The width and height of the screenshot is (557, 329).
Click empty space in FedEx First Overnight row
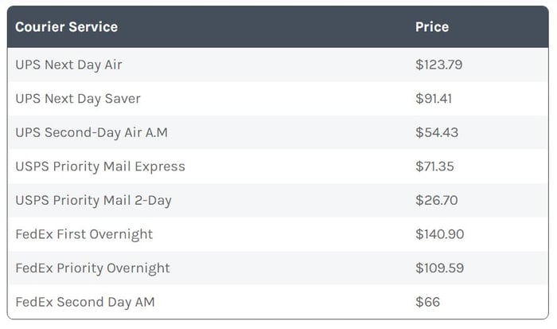click(284, 234)
